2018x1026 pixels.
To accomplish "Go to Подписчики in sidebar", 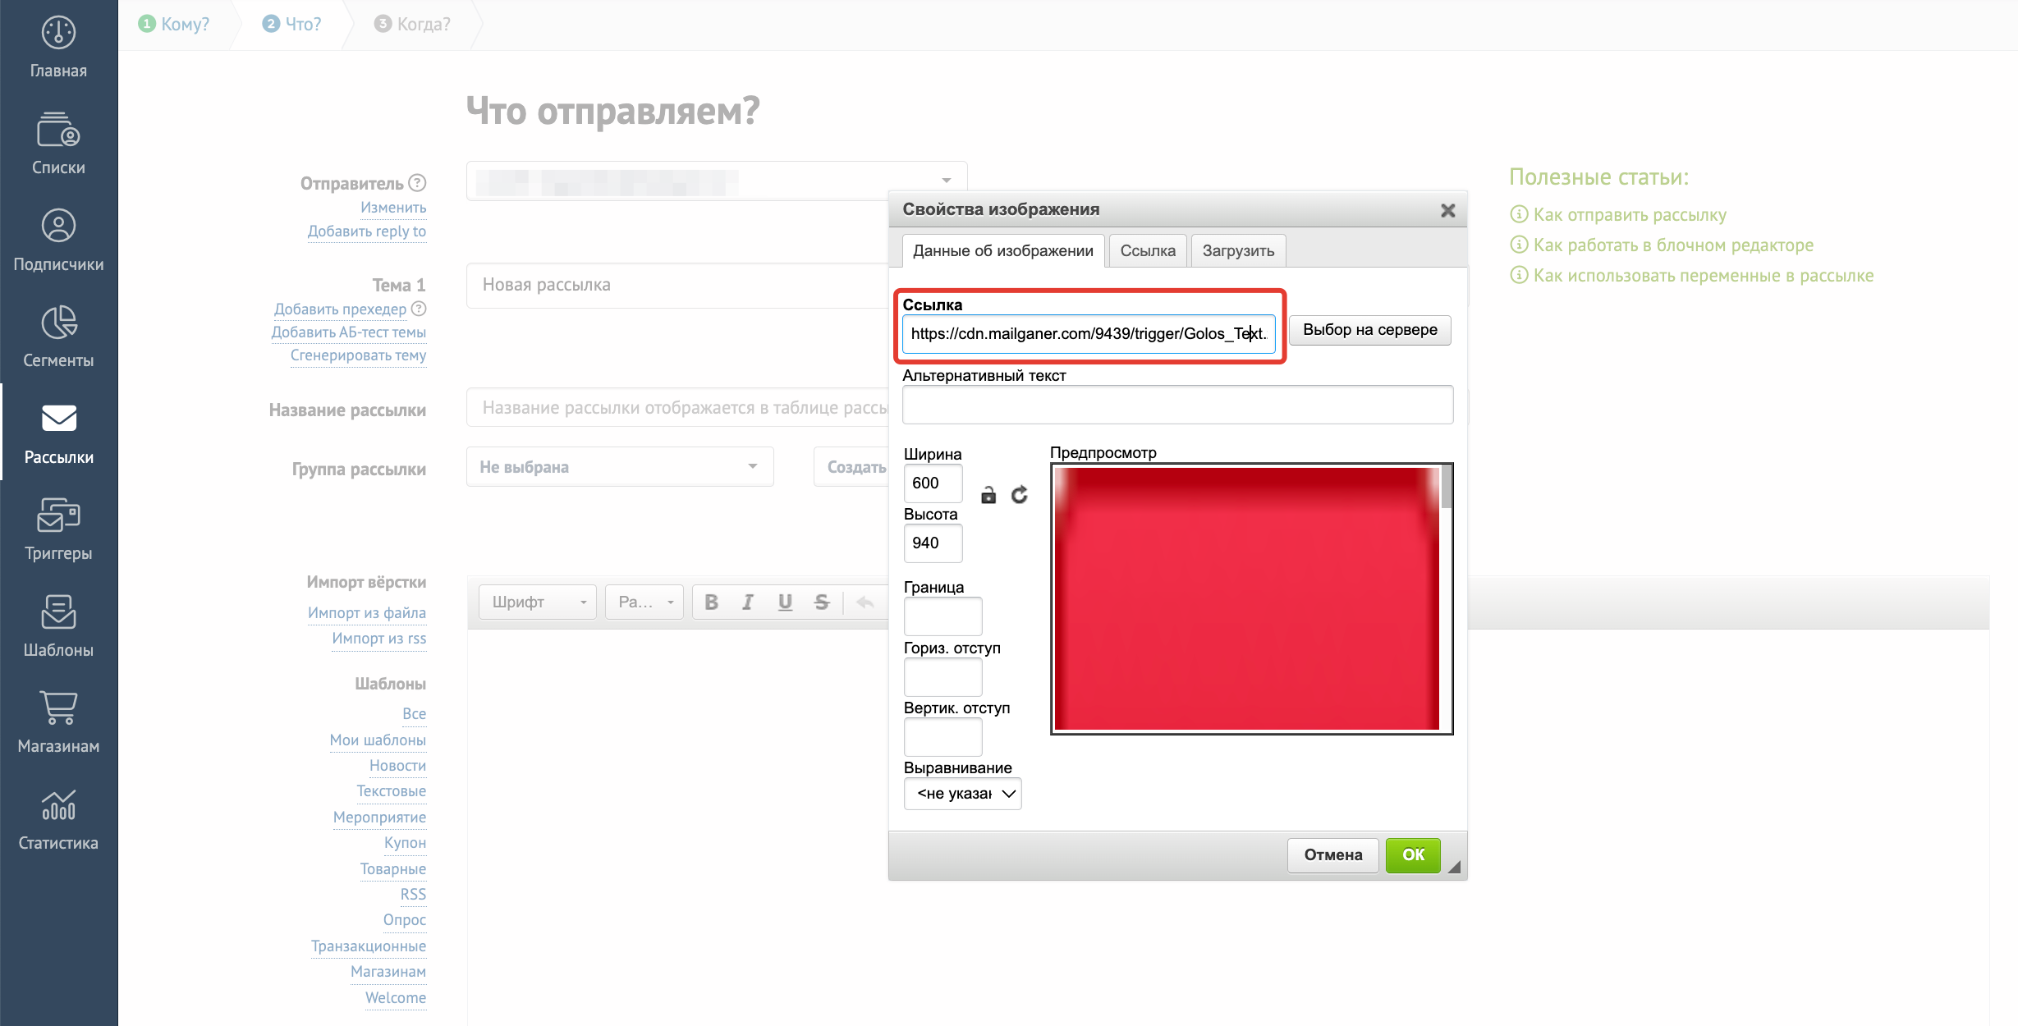I will (58, 240).
